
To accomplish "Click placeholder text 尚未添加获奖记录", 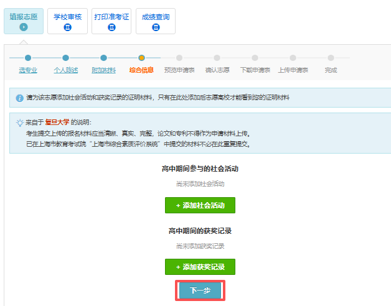I will click(x=200, y=246).
